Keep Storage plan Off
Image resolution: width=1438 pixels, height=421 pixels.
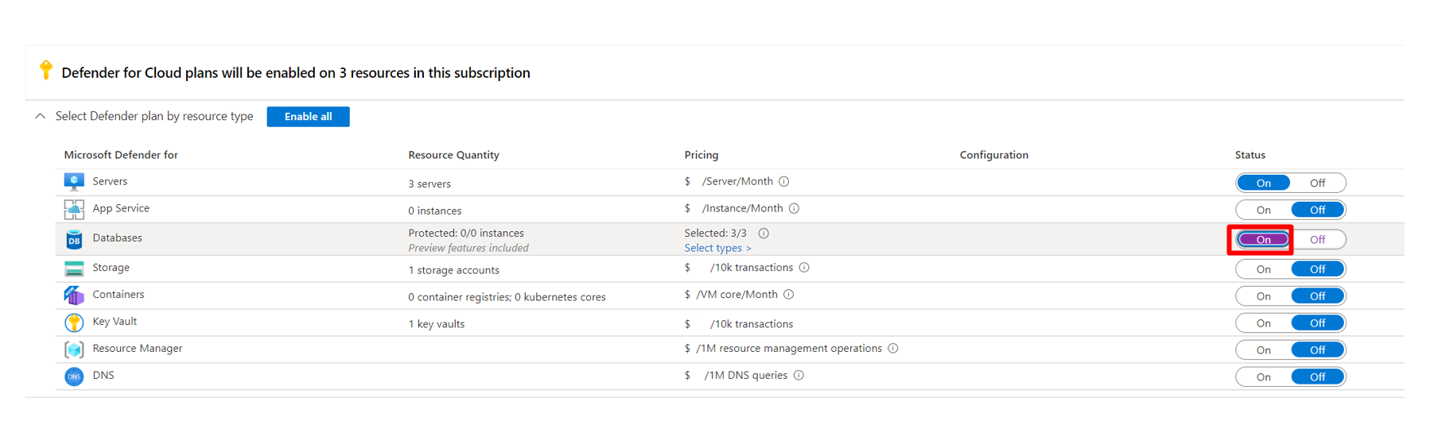(x=1318, y=269)
